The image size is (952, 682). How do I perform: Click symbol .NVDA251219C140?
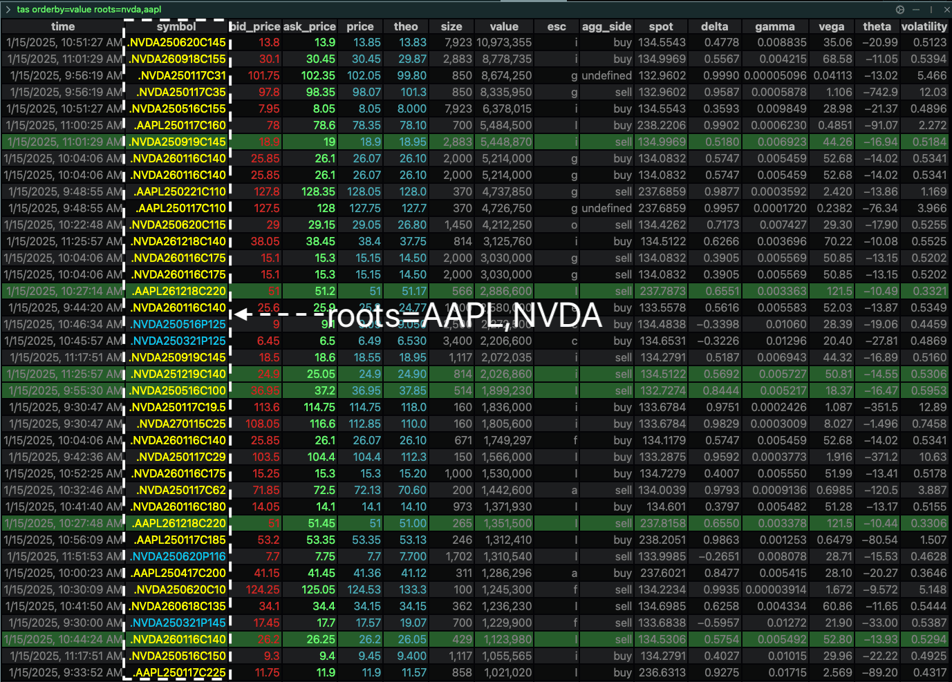178,374
